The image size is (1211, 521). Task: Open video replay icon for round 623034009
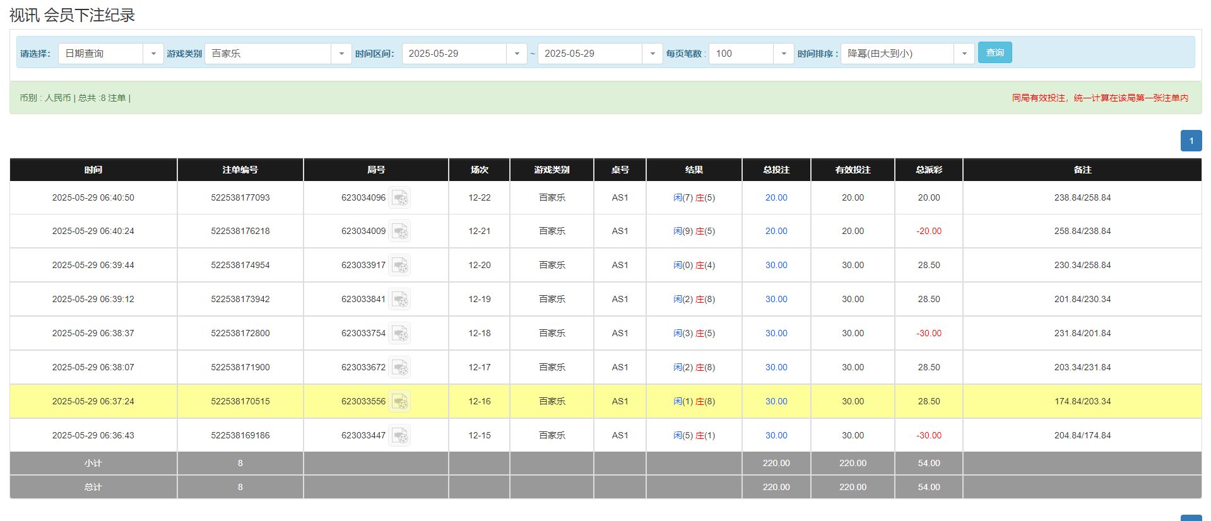tap(399, 231)
